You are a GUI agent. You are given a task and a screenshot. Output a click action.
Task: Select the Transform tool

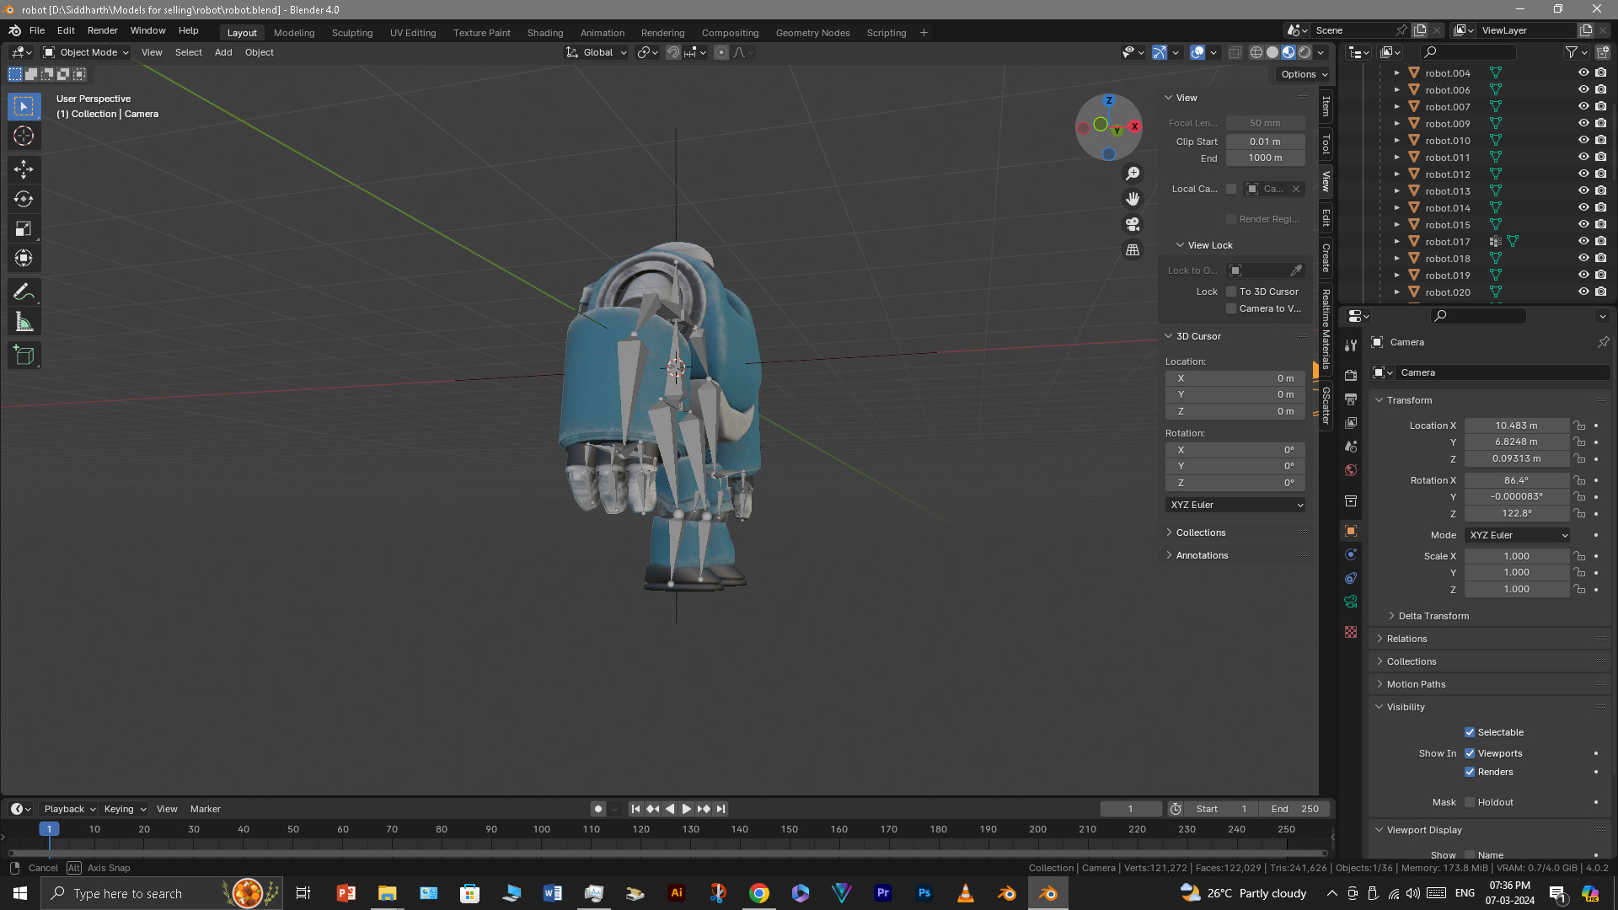(24, 258)
